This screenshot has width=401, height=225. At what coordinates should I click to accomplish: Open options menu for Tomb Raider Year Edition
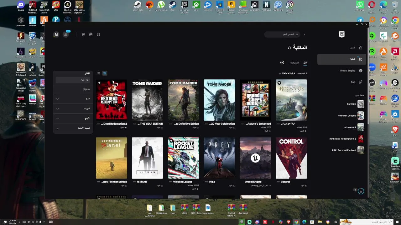(134, 124)
